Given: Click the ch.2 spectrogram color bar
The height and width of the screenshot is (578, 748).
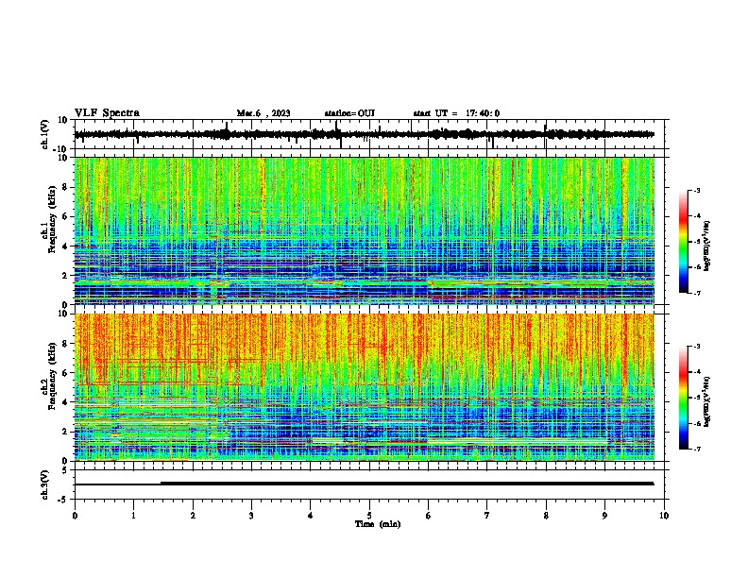Looking at the screenshot, I should click(684, 398).
